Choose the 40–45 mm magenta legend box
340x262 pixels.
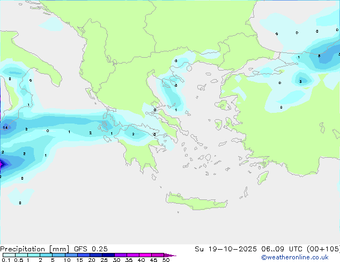pyautogui.click(x=145, y=255)
